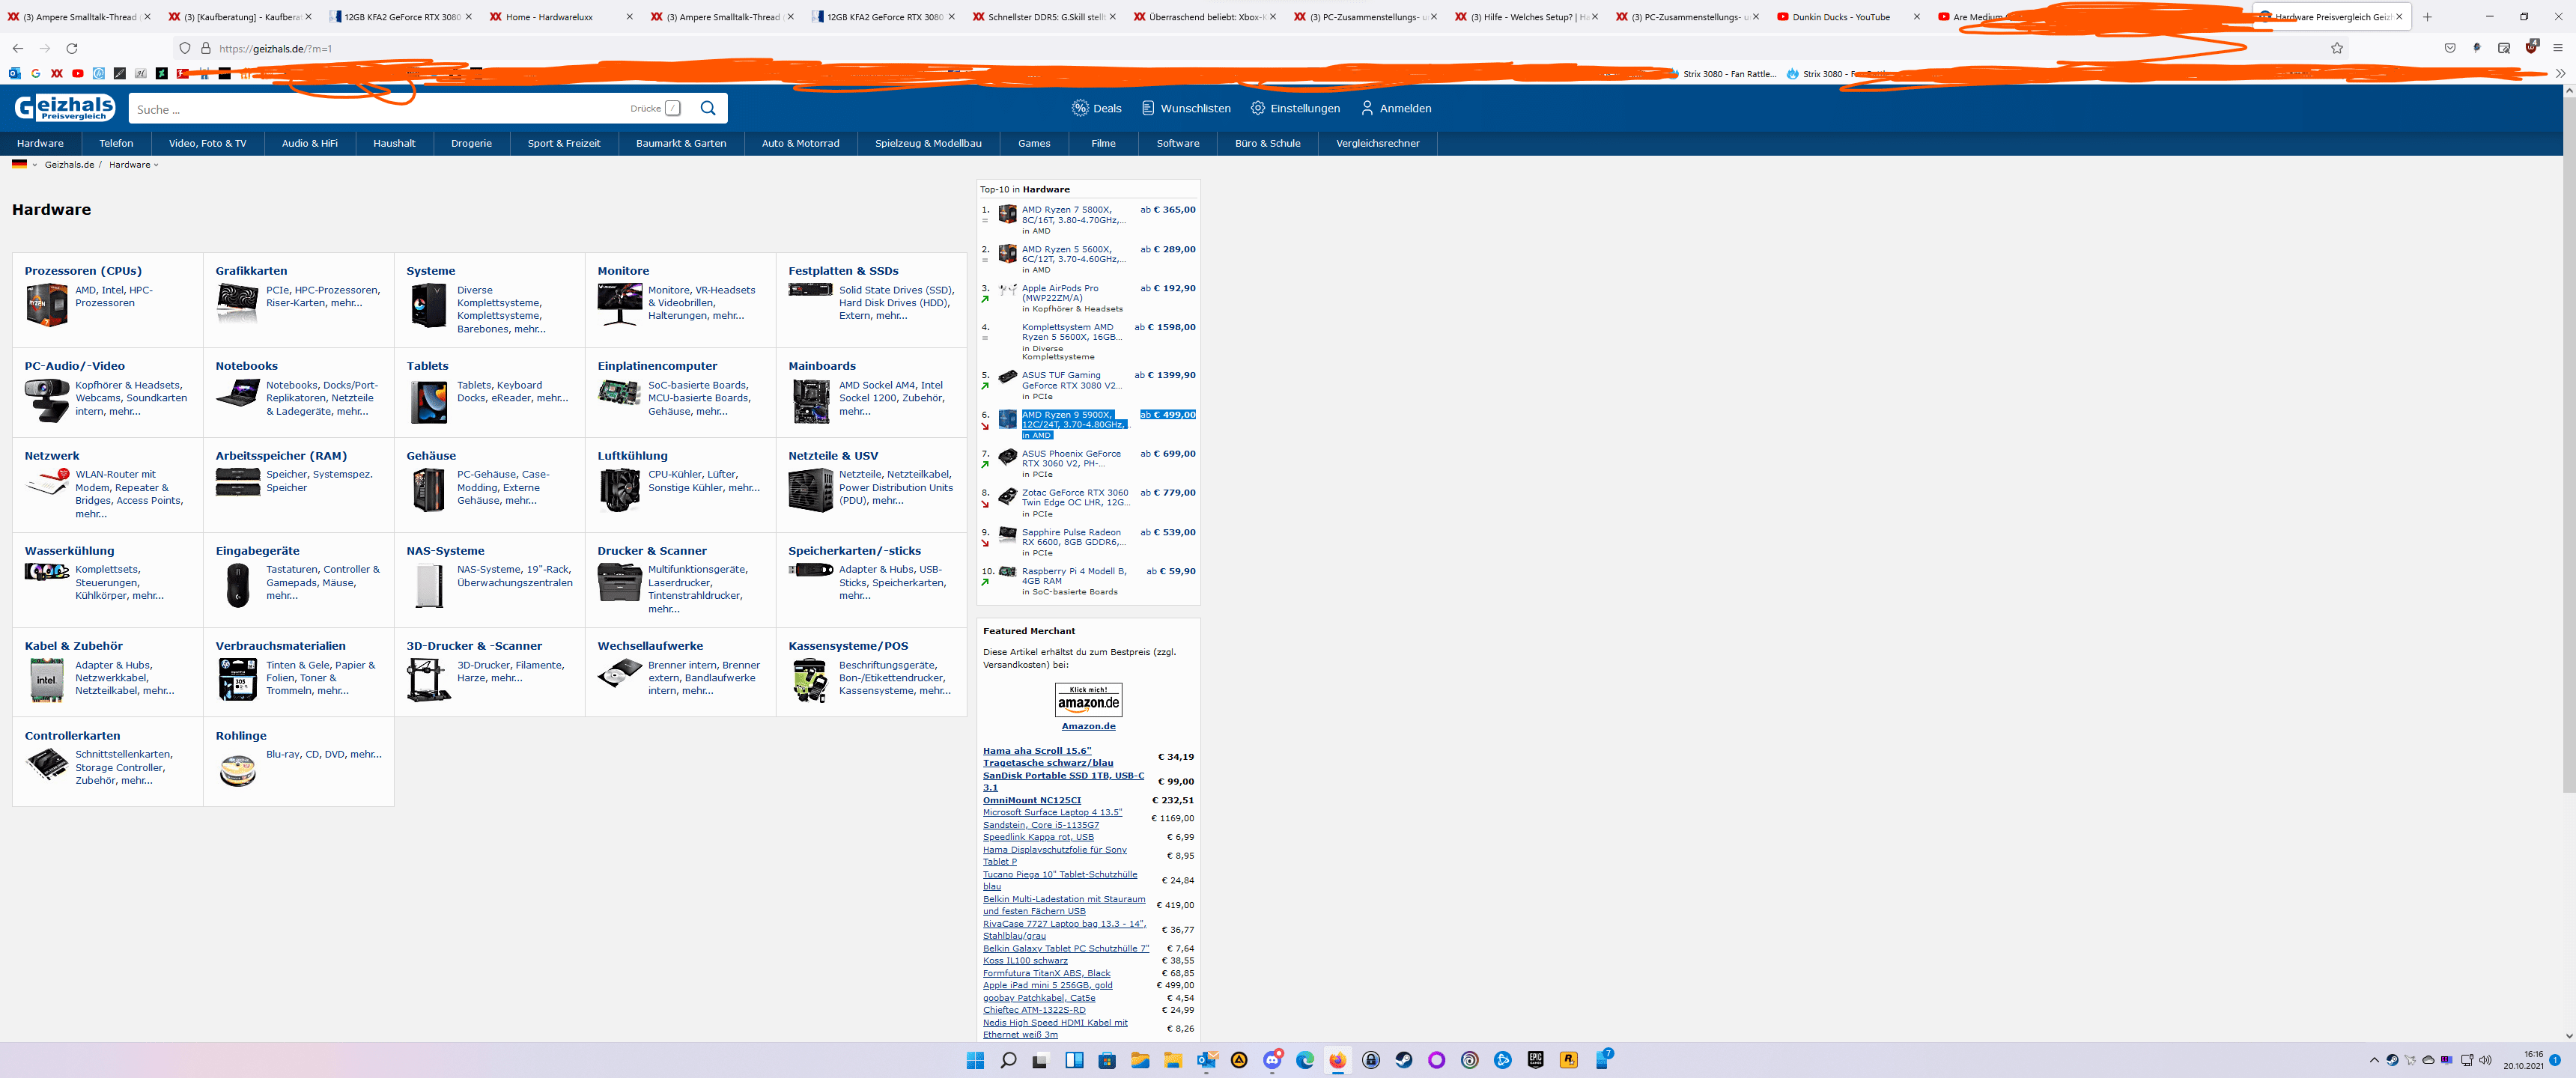The image size is (2576, 1078).
Task: Open the Amazon.de featured merchant link
Action: pos(1088,726)
